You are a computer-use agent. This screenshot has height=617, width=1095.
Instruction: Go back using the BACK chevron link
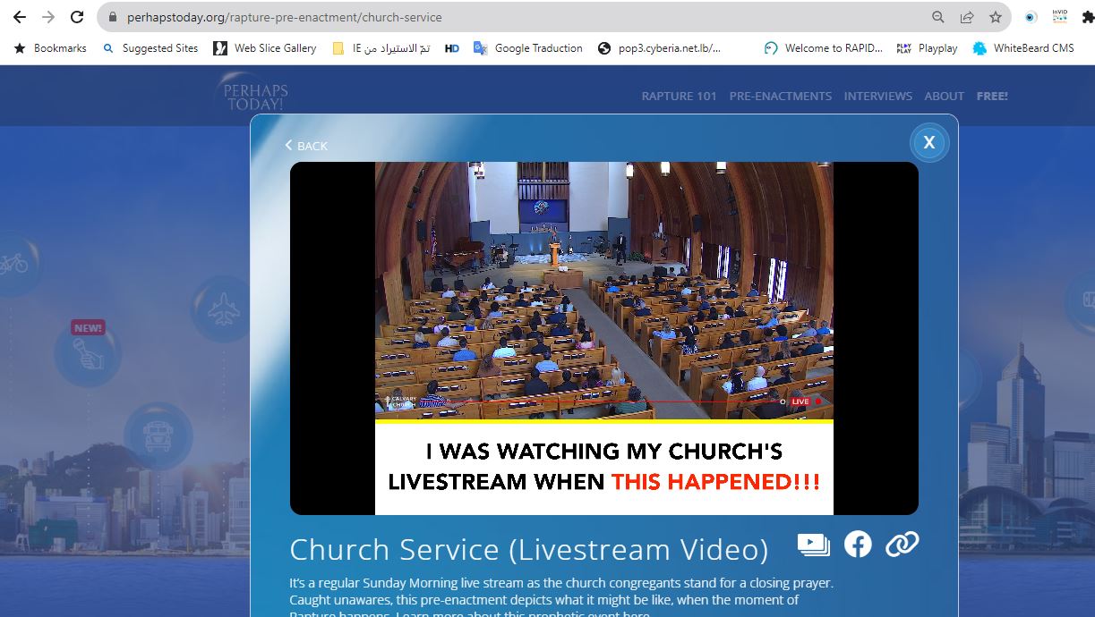[x=306, y=146]
